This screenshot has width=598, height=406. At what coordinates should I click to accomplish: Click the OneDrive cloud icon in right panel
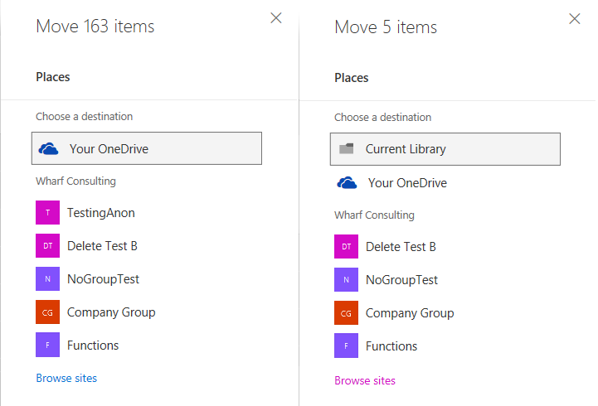point(347,183)
